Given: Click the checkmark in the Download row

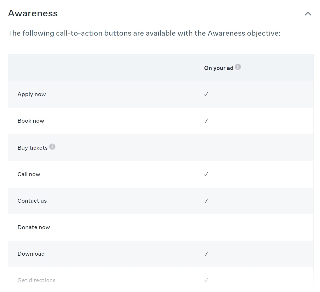Looking at the screenshot, I should point(206,254).
